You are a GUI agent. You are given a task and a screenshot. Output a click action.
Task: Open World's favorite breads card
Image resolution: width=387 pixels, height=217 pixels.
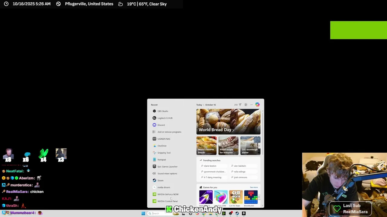tap(207, 146)
